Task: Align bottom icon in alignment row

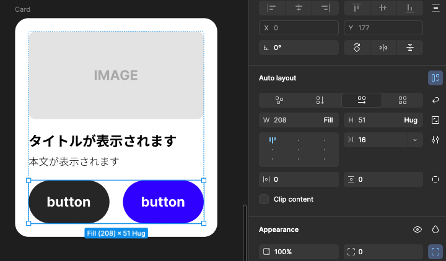Action: tap(409, 8)
